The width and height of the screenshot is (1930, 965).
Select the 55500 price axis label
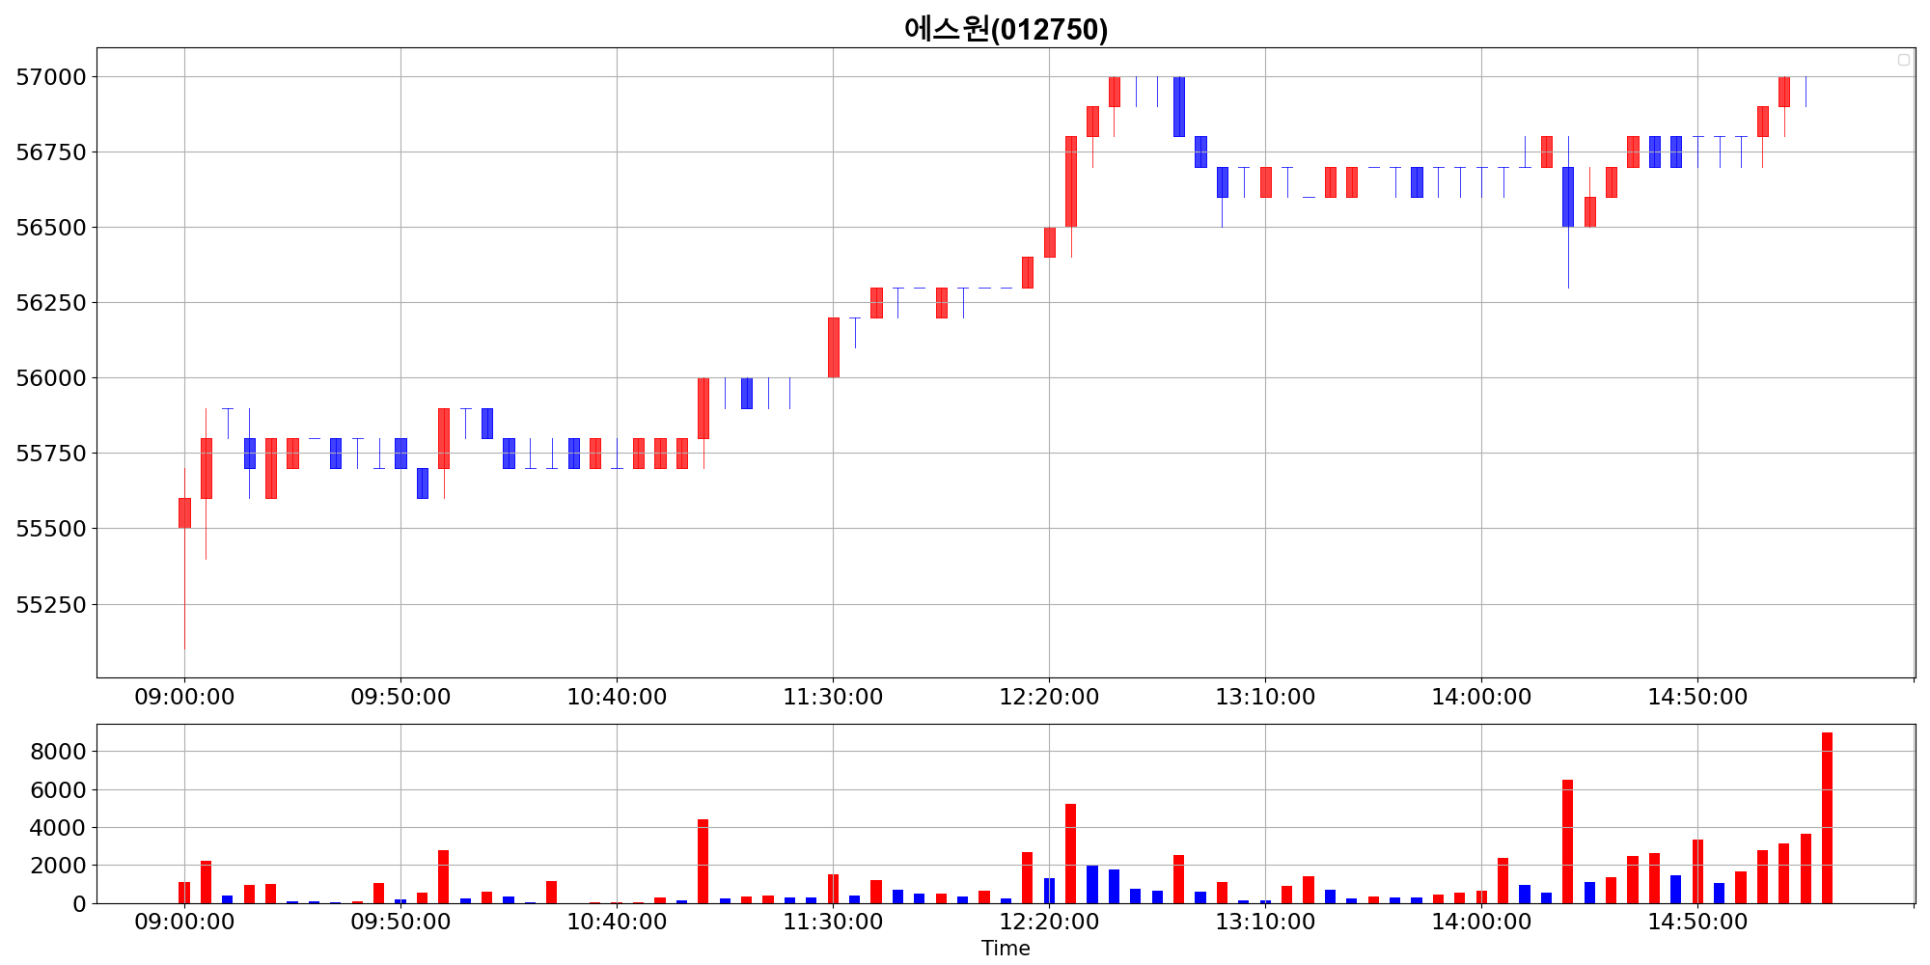click(x=51, y=529)
